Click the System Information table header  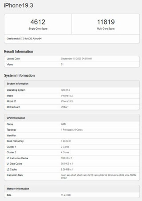72,84
